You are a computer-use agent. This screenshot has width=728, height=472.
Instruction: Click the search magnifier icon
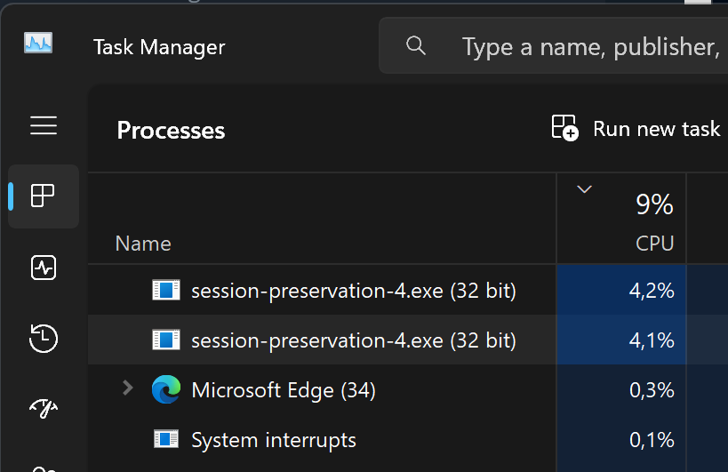[x=416, y=45]
